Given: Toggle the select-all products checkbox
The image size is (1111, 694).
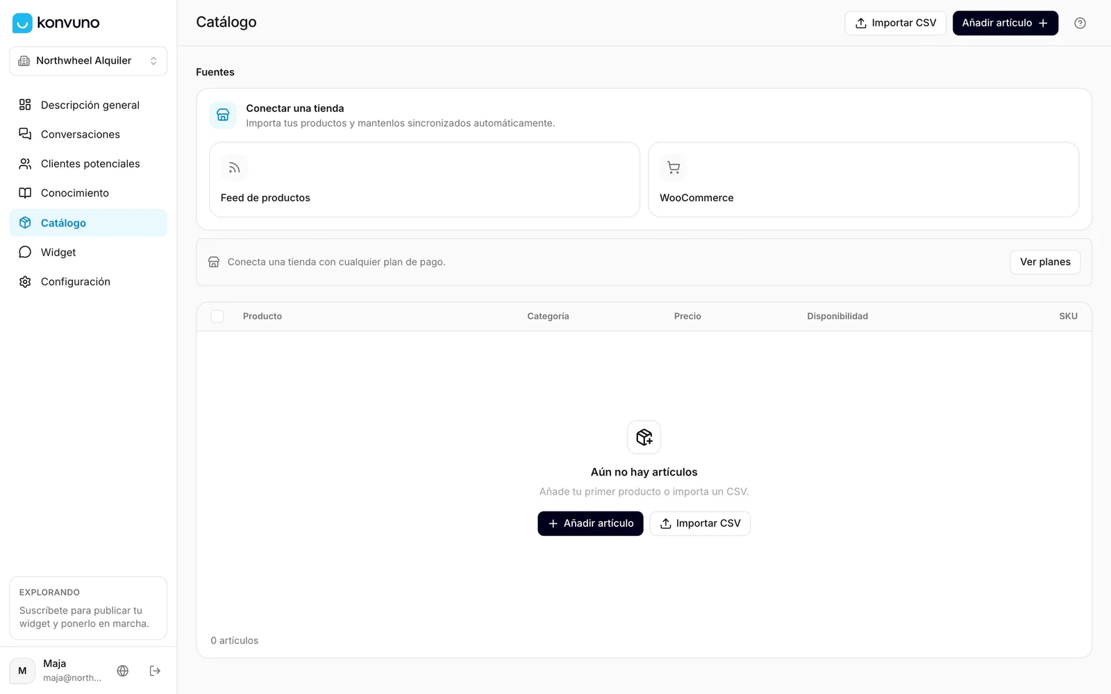Looking at the screenshot, I should [x=217, y=316].
